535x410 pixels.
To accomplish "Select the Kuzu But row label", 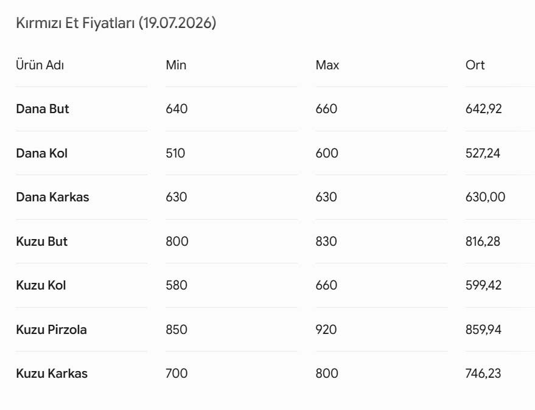I will pyautogui.click(x=41, y=241).
